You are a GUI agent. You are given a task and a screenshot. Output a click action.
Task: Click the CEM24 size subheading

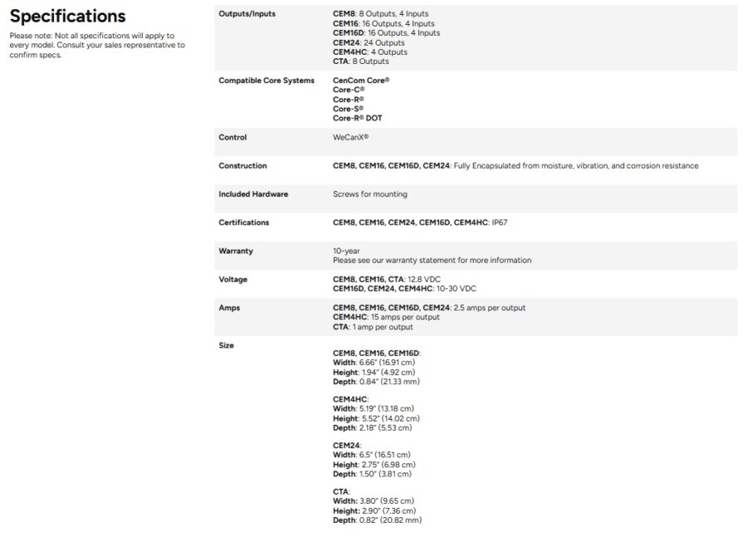(x=347, y=446)
